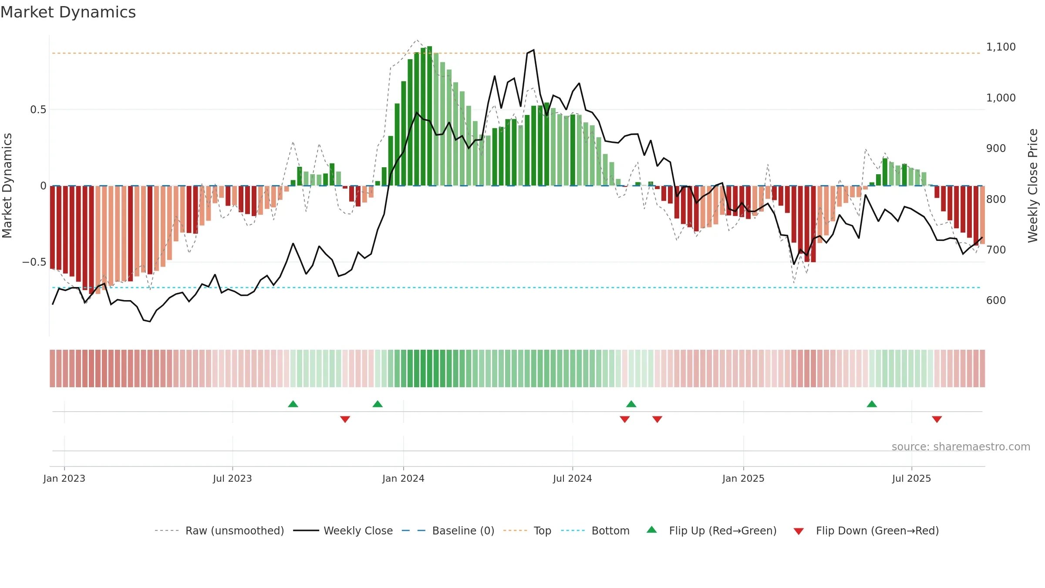Click the source: sharemaestro.com text

tap(961, 446)
